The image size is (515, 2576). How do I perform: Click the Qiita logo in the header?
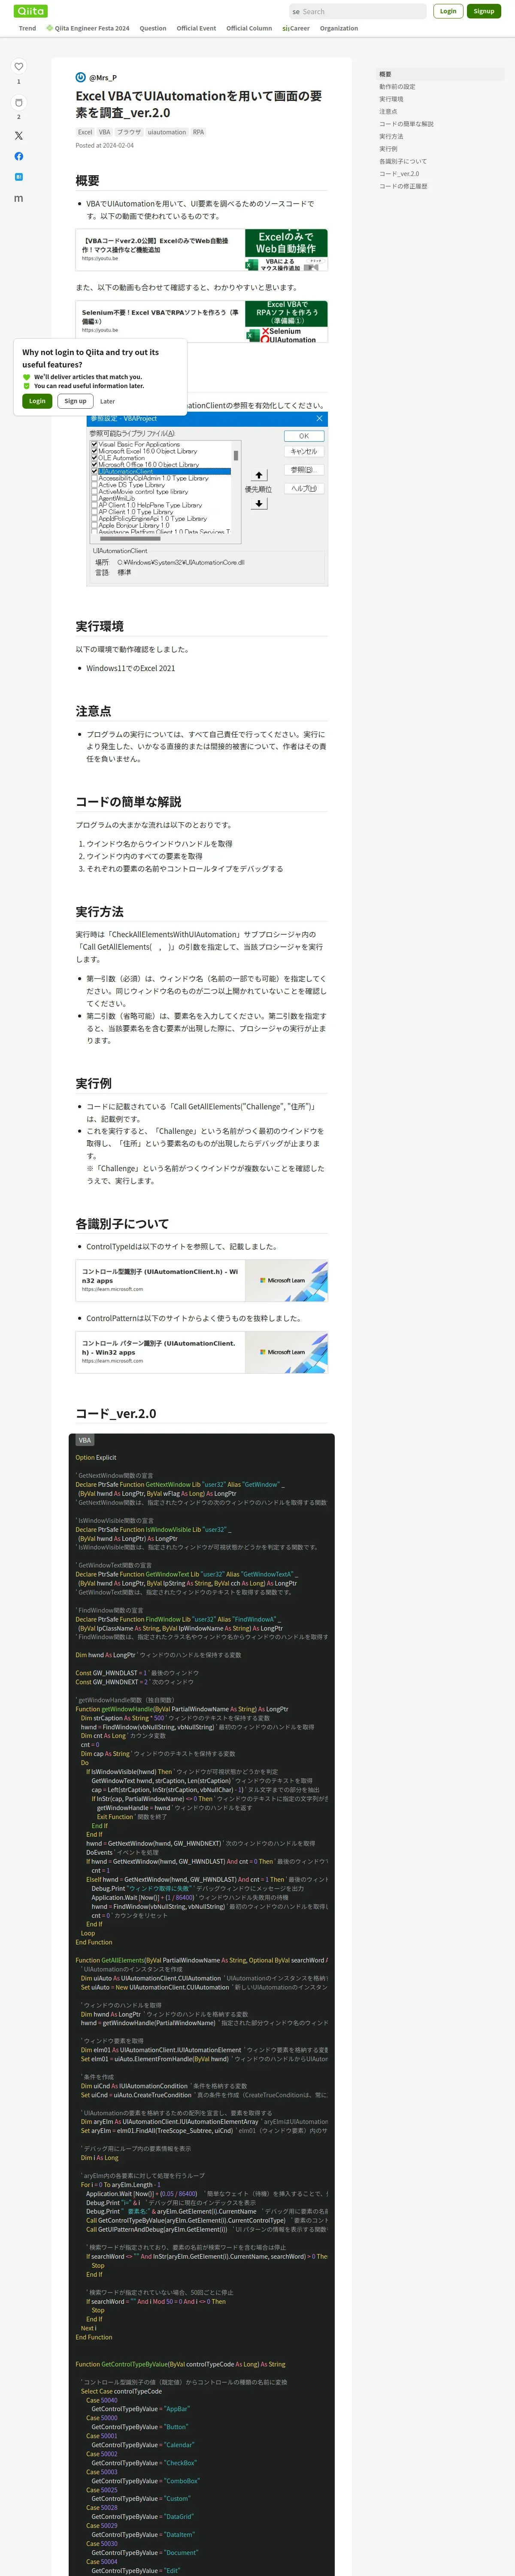[x=31, y=11]
